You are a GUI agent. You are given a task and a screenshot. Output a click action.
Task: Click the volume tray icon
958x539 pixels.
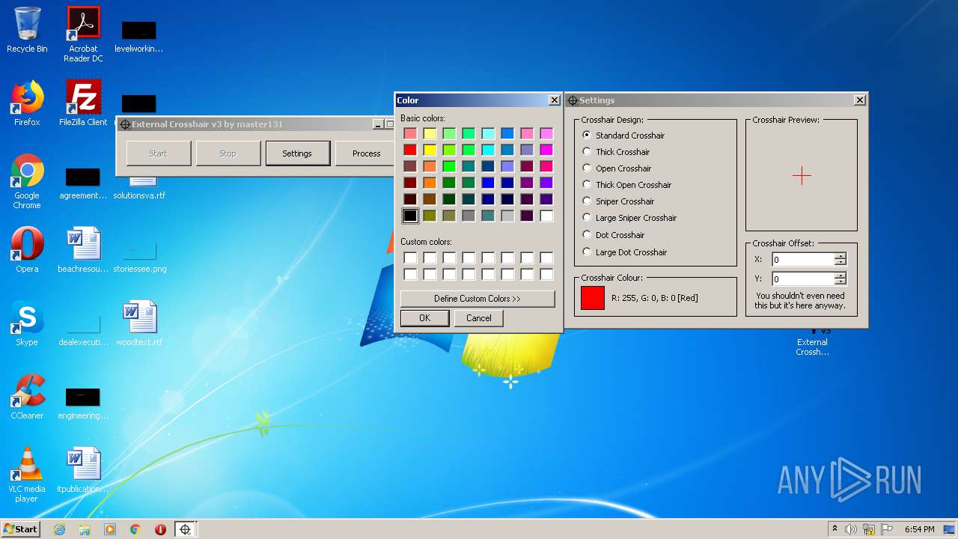(851, 529)
